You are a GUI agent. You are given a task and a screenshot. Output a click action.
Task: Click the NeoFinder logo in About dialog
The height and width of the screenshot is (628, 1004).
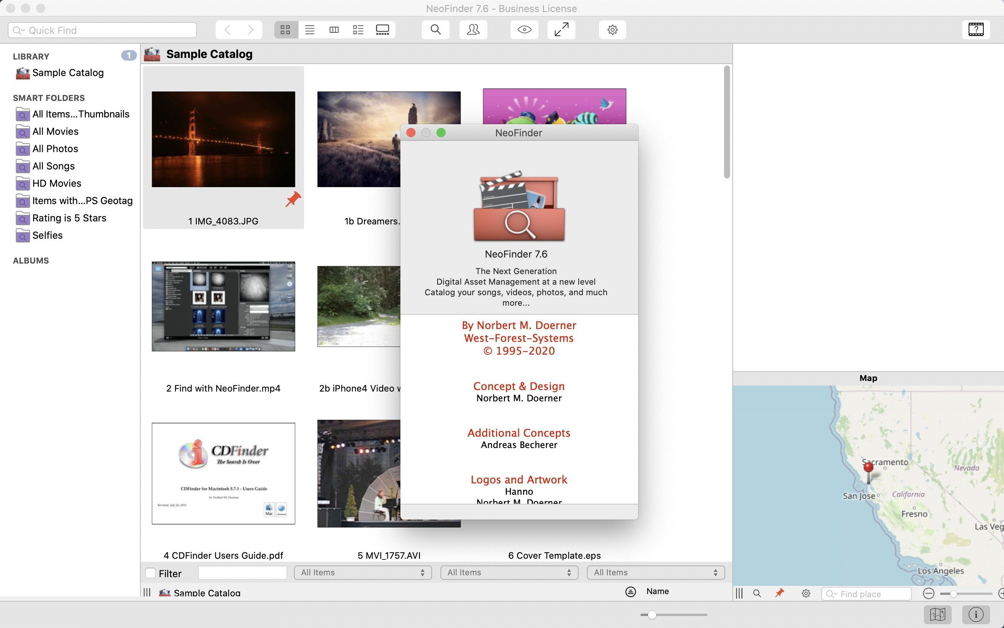coord(519,206)
